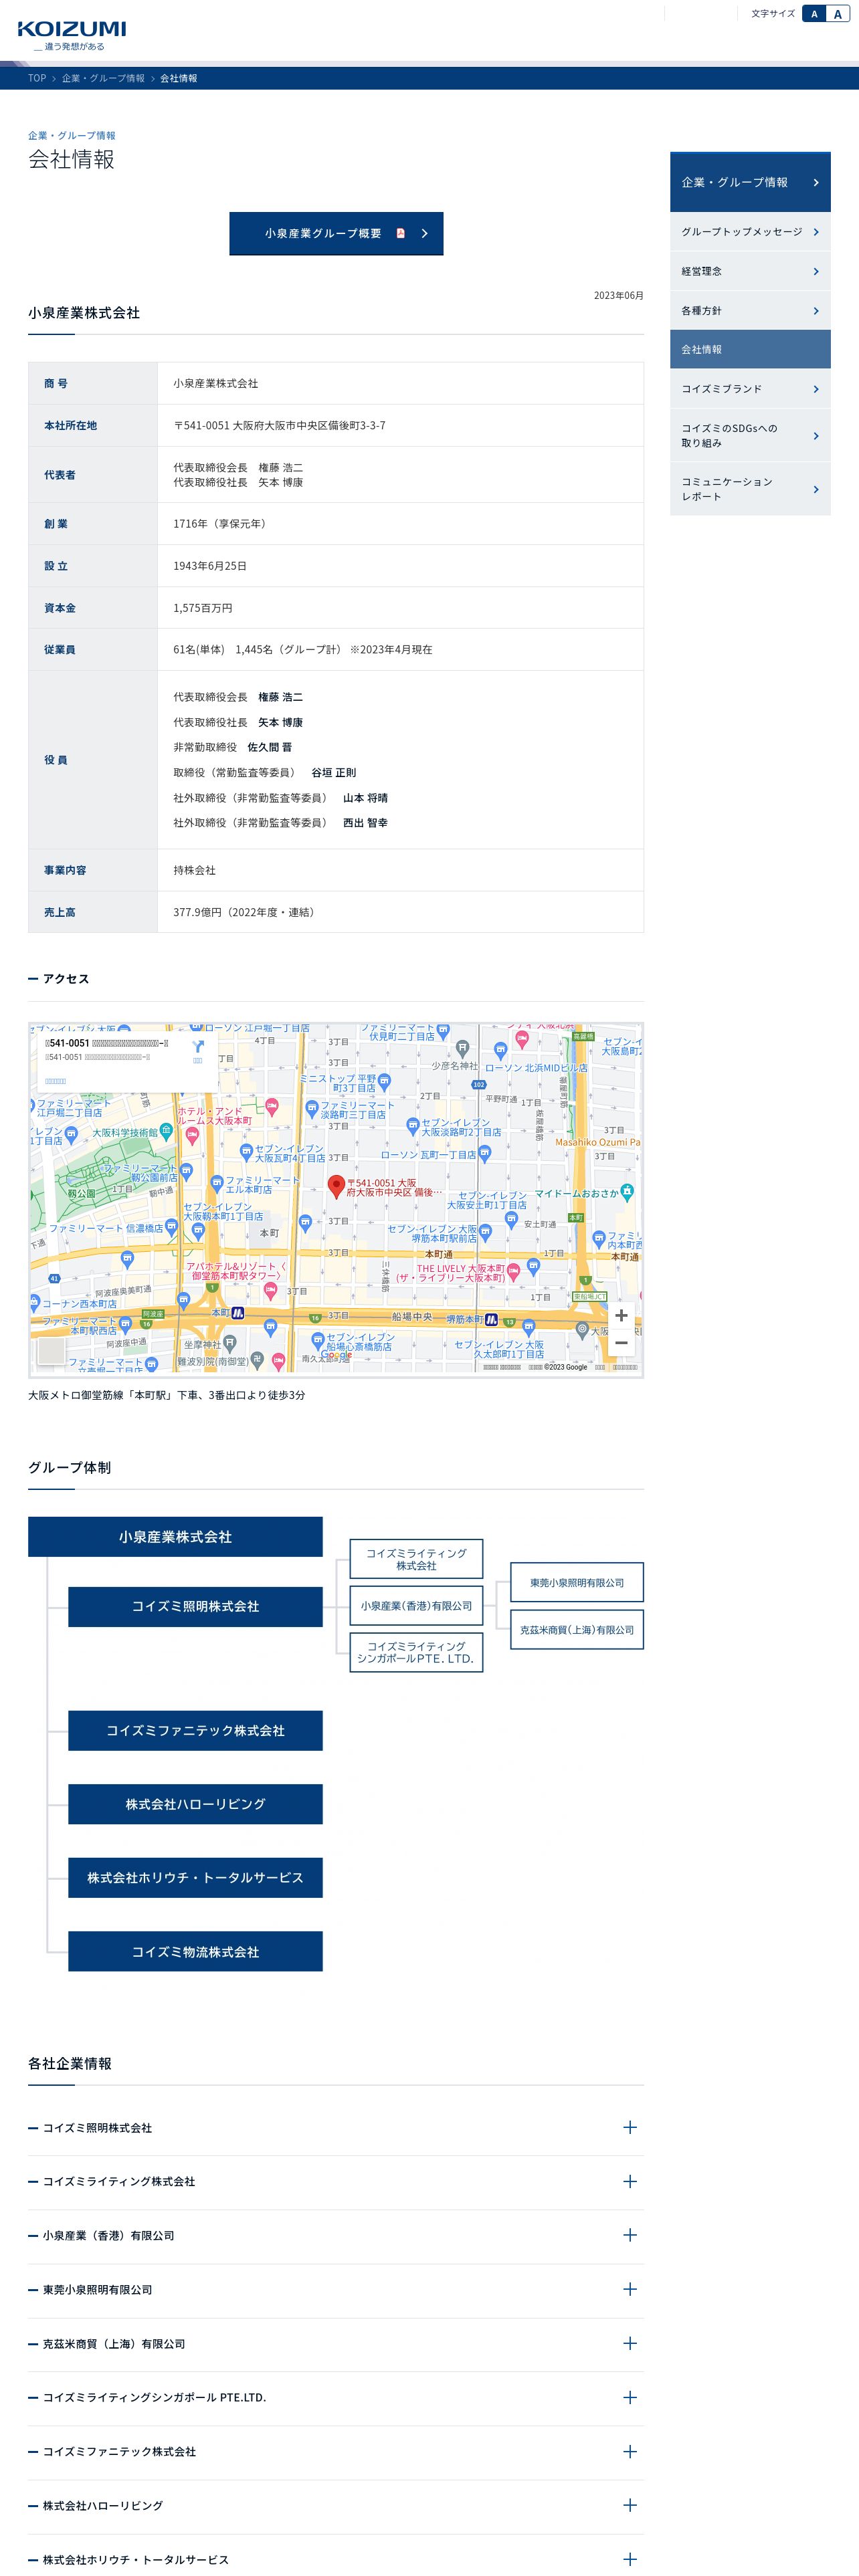Expand 東莞小泉照明有限公司 accordion
Image resolution: width=859 pixels, height=2576 pixels.
click(x=336, y=2290)
